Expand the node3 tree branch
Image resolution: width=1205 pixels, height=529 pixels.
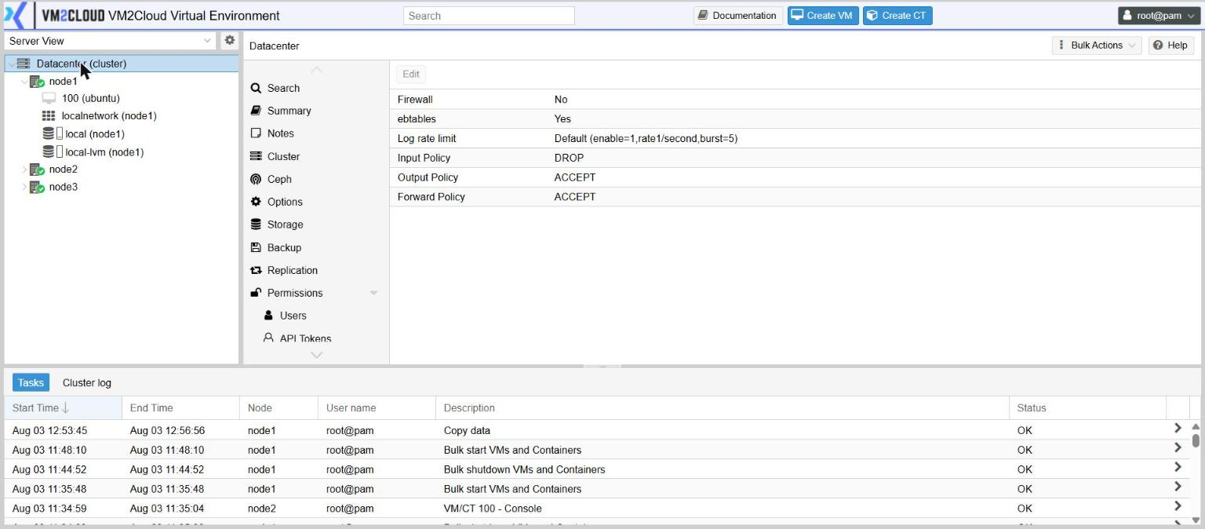pyautogui.click(x=24, y=188)
